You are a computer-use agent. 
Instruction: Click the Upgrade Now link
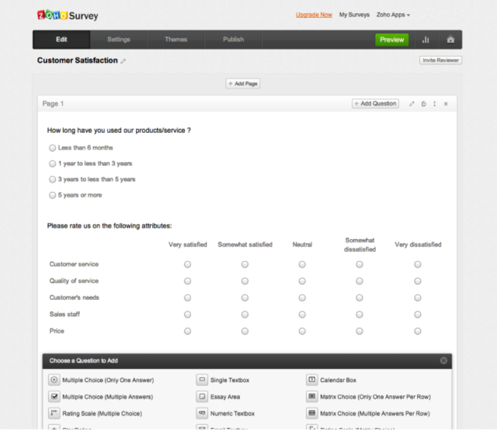click(314, 15)
